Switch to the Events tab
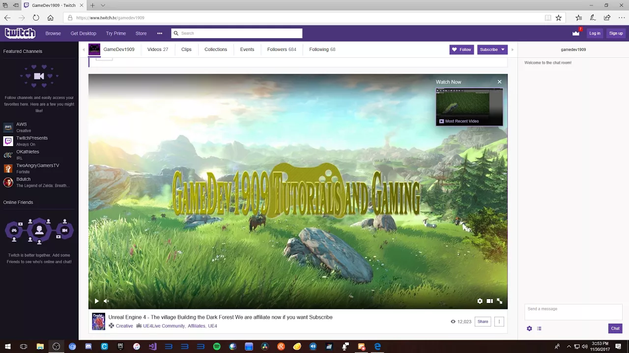Viewport: 629px width, 353px height. pyautogui.click(x=247, y=50)
